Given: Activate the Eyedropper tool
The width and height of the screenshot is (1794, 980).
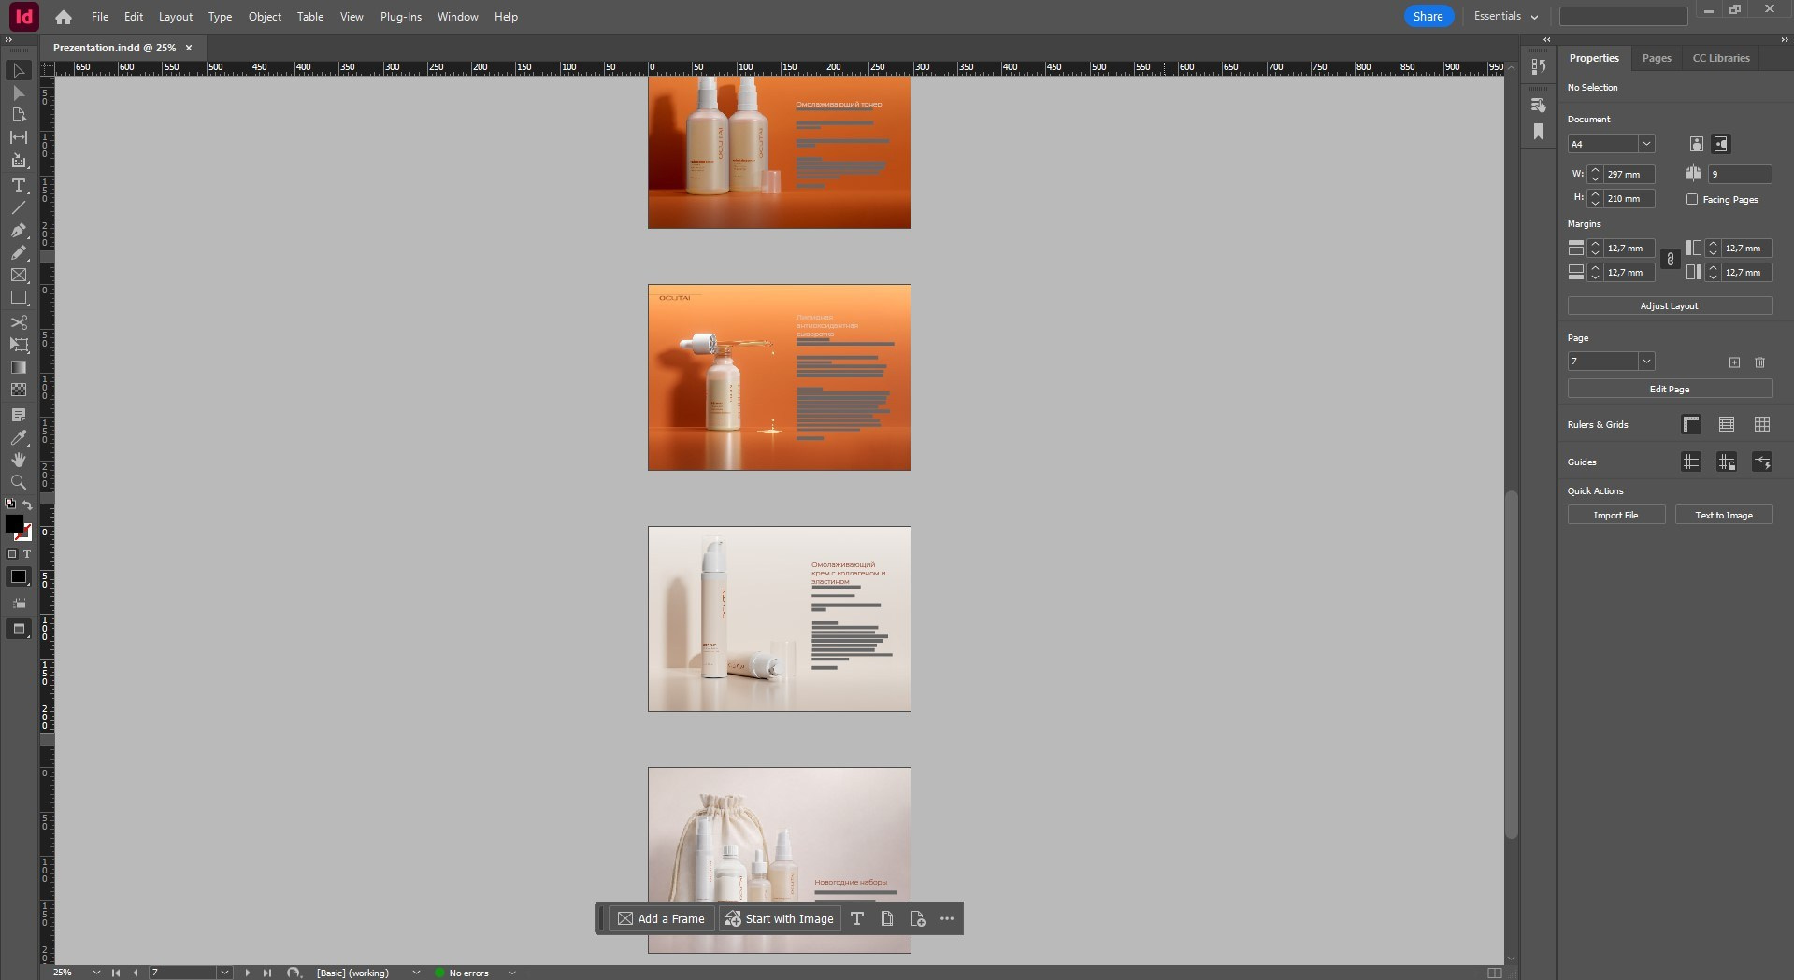Looking at the screenshot, I should click(x=18, y=437).
